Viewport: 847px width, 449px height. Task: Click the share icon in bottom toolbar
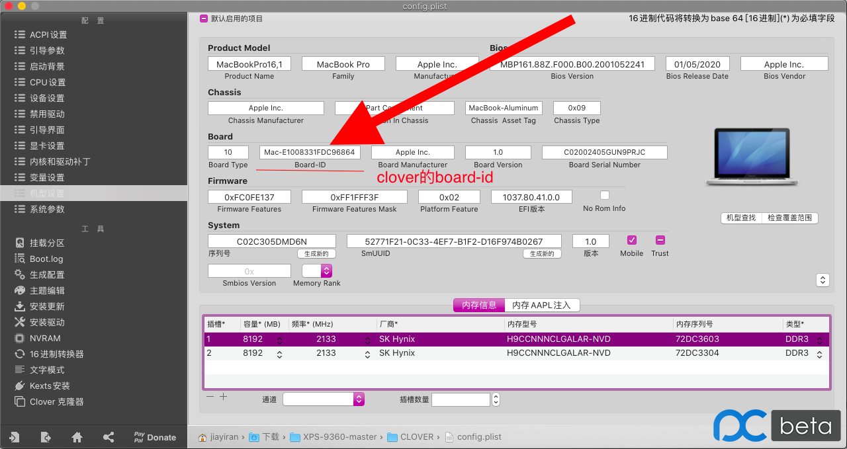(x=109, y=437)
